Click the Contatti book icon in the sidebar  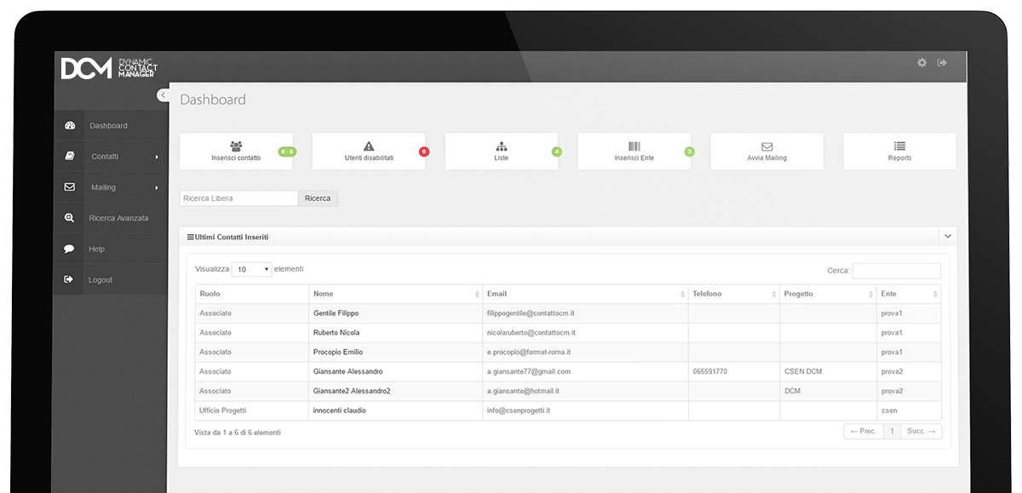(x=70, y=156)
